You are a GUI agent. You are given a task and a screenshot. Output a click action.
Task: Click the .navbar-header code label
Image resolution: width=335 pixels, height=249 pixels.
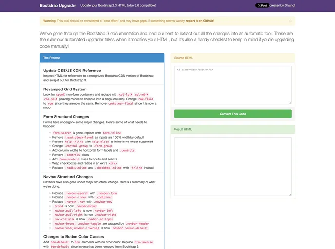[137, 224]
